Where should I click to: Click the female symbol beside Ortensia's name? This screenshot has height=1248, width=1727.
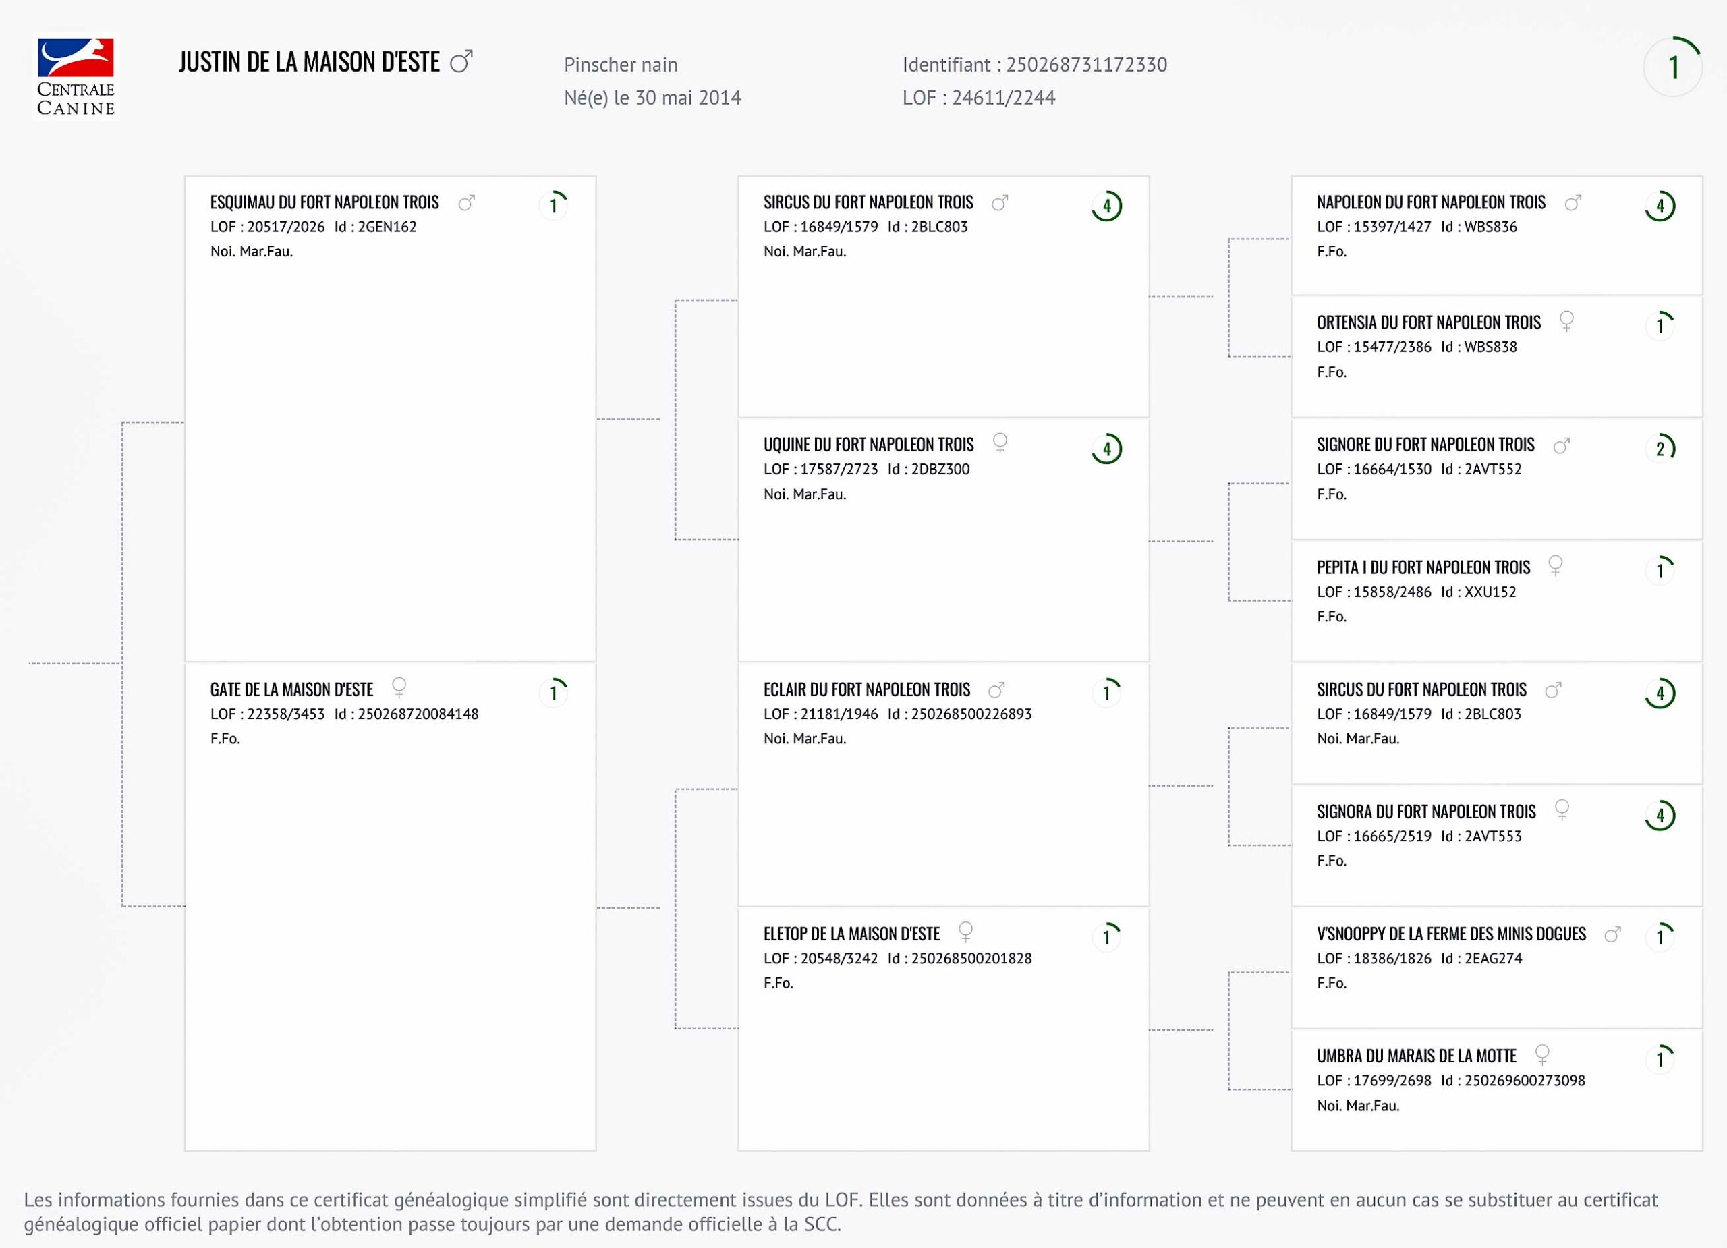point(1566,321)
